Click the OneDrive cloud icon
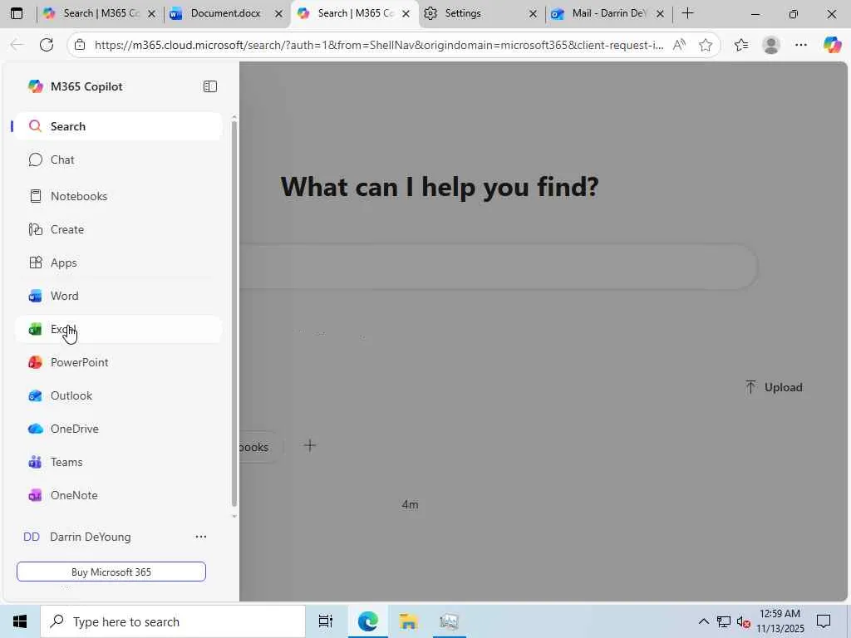Viewport: 851px width, 638px height. 35,429
